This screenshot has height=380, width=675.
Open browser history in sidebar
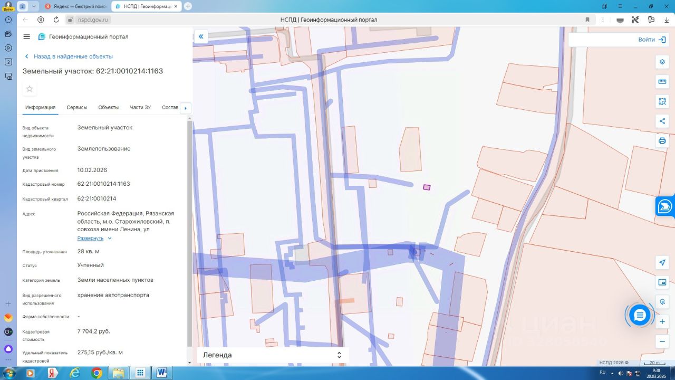click(x=8, y=20)
